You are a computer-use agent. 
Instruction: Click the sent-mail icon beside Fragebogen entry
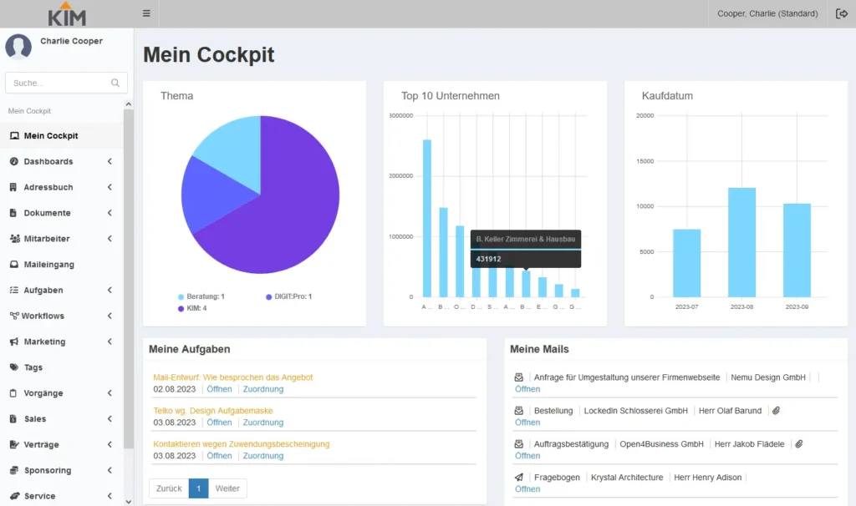[518, 477]
